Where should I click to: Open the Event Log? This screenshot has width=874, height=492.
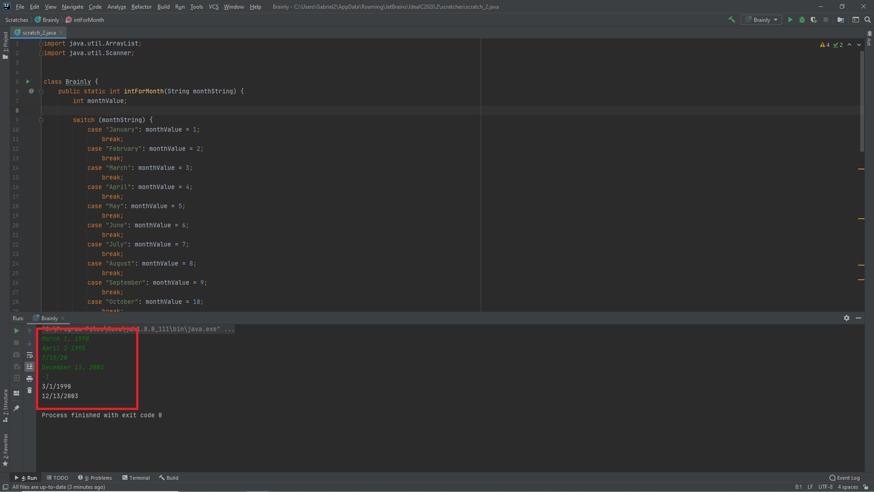[x=845, y=478]
